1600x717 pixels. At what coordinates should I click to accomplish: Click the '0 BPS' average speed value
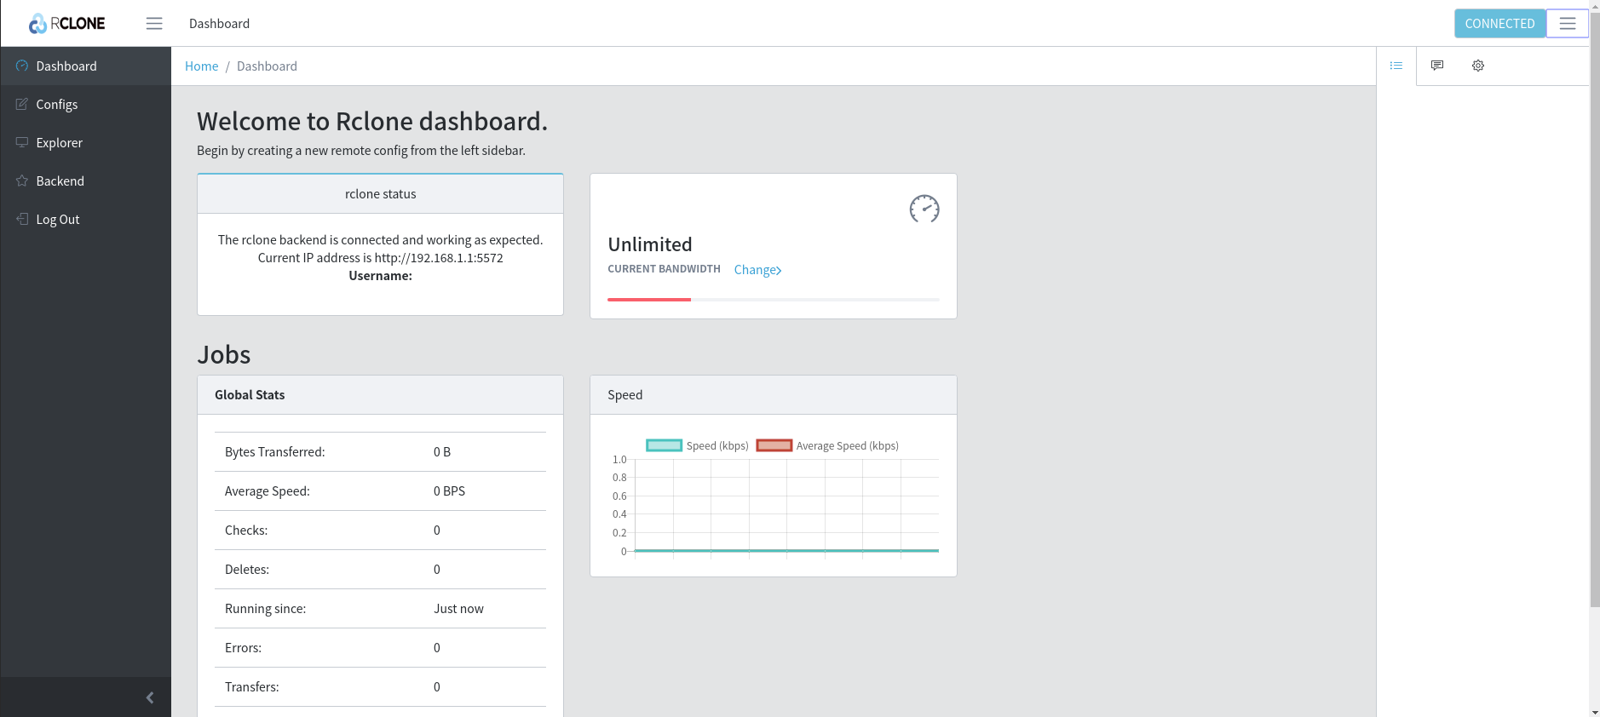[x=449, y=491]
